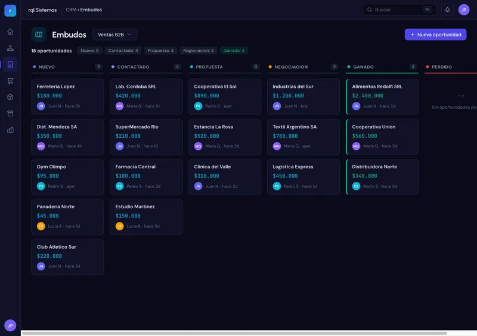Image resolution: width=477 pixels, height=336 pixels.
Task: Click MG avatar on Cooperativa Union card
Action: coord(356,146)
